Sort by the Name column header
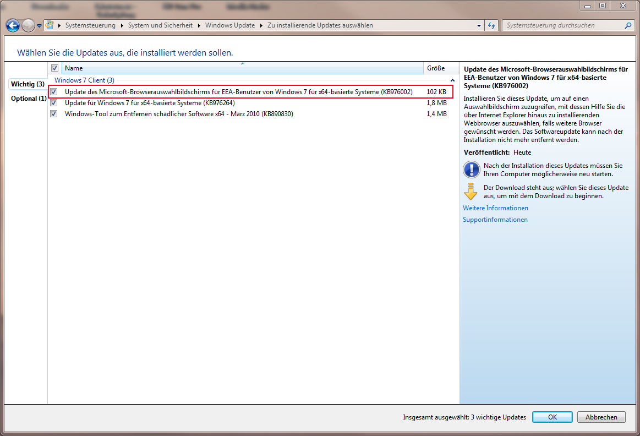This screenshot has width=640, height=436. pyautogui.click(x=243, y=68)
